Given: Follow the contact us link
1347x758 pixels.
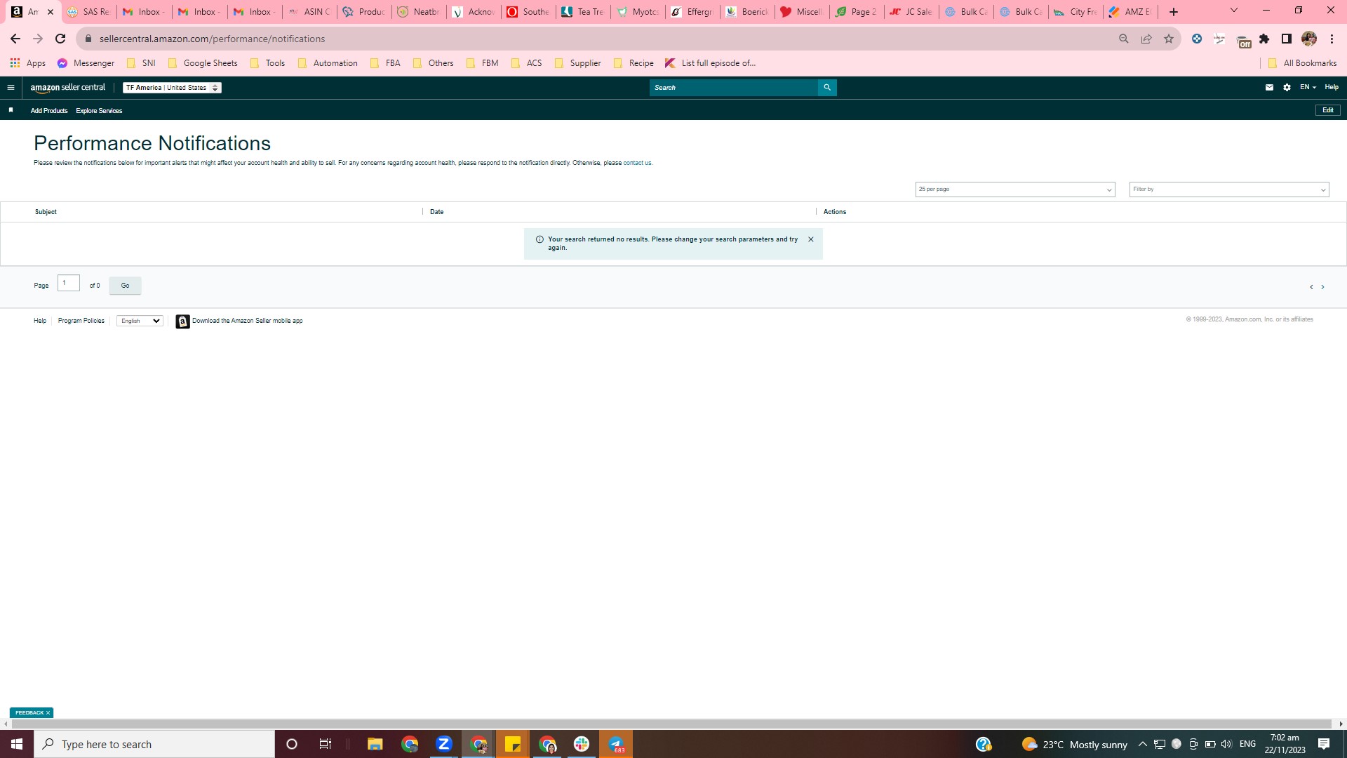Looking at the screenshot, I should 637,163.
